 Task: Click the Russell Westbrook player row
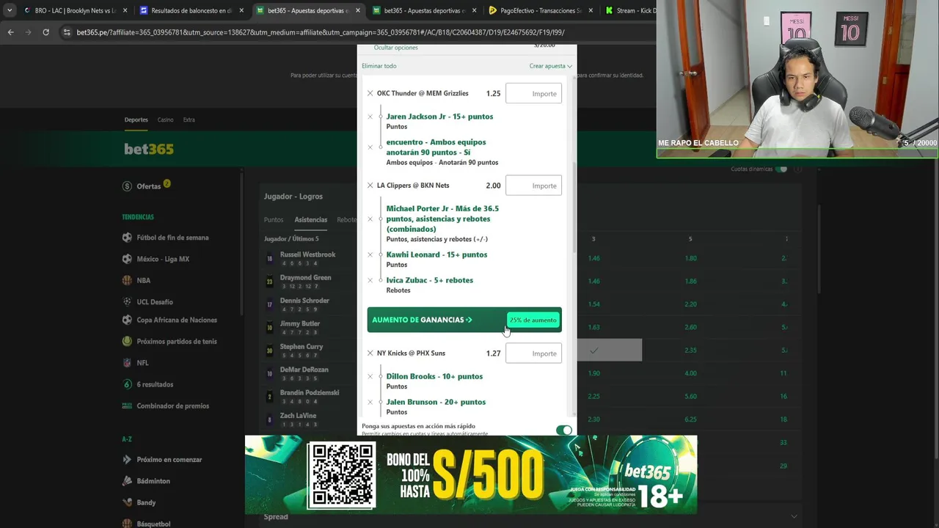308,258
